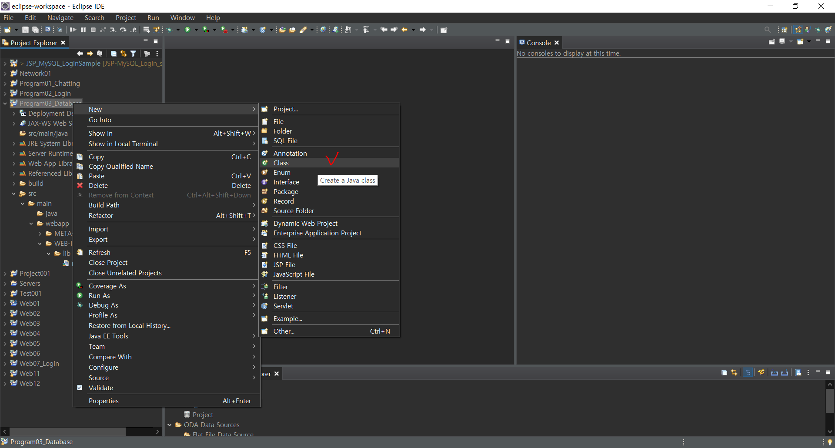The width and height of the screenshot is (835, 448).
Task: Open Project Explorer view menu dots
Action: tap(157, 53)
